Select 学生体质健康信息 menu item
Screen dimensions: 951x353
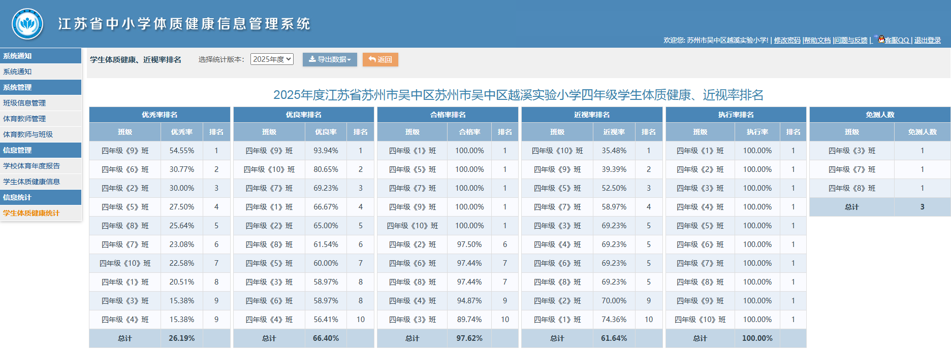click(31, 182)
